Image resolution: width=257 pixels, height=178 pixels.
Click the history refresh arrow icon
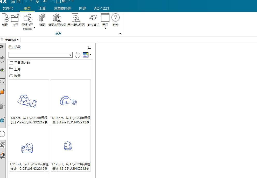(78, 55)
